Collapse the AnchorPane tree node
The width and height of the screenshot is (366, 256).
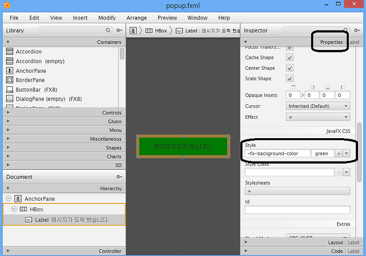(9, 199)
